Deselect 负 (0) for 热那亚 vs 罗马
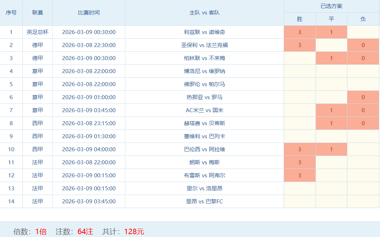380x237 pixels. click(x=363, y=97)
